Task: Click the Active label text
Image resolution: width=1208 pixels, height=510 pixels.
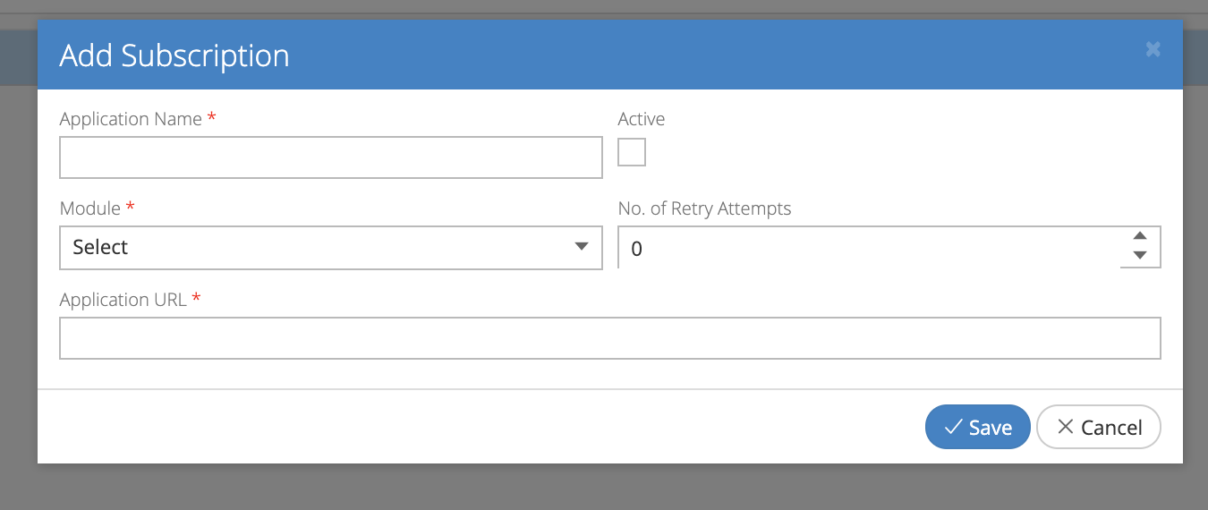Action: tap(642, 119)
